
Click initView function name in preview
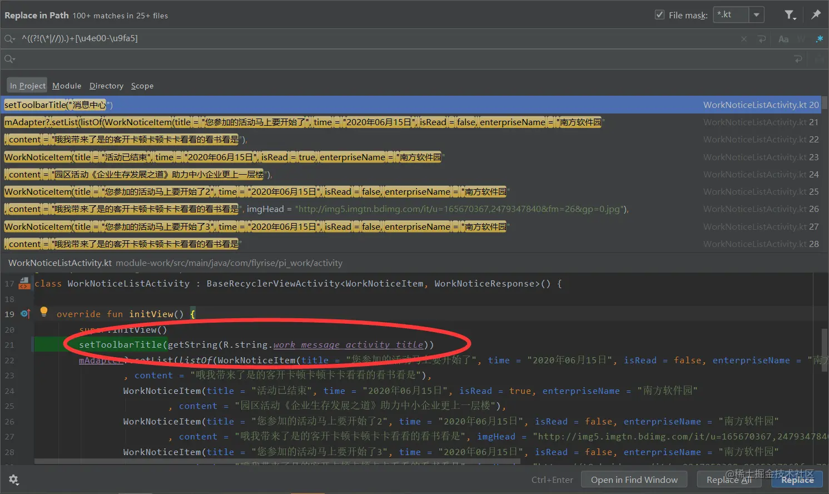click(x=151, y=314)
